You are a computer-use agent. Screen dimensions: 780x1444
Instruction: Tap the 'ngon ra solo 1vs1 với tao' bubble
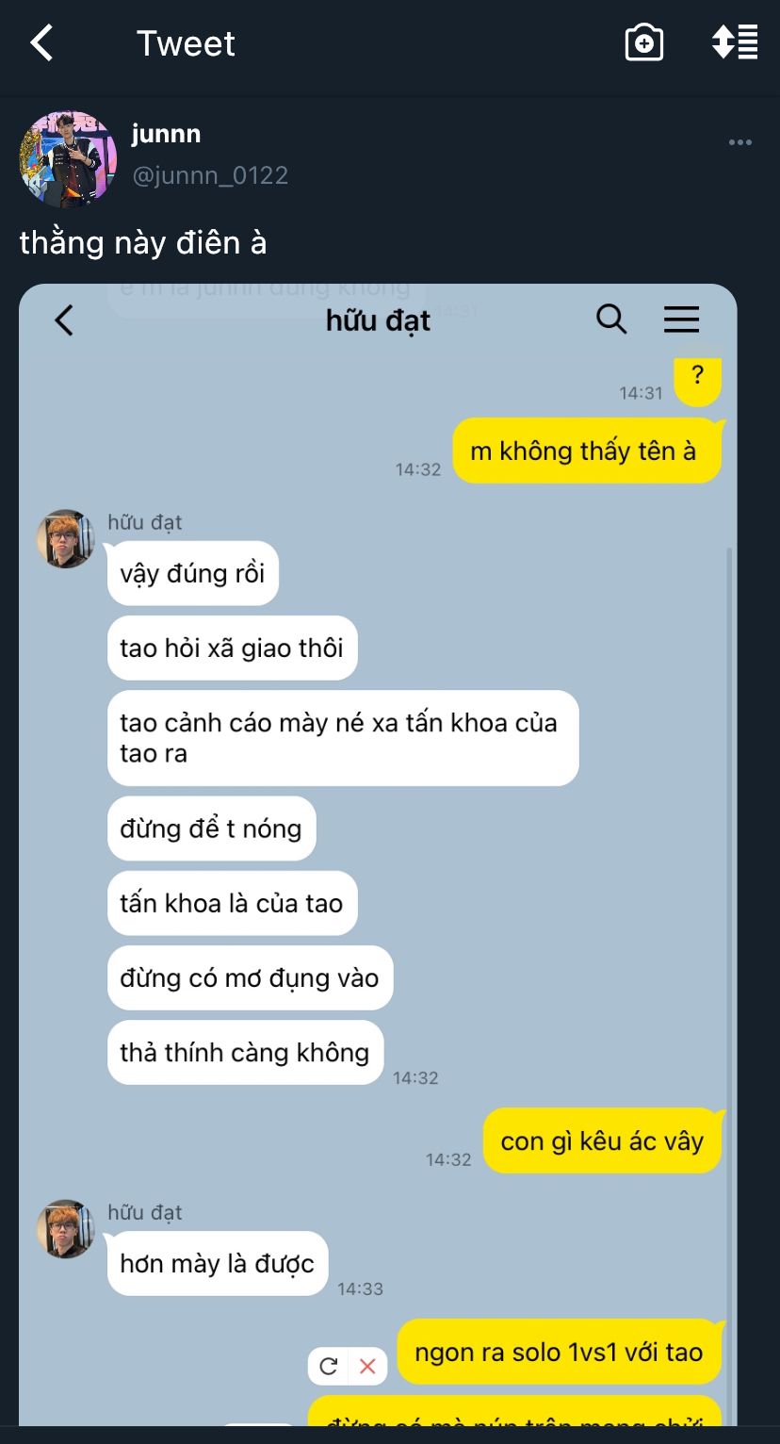[560, 1352]
